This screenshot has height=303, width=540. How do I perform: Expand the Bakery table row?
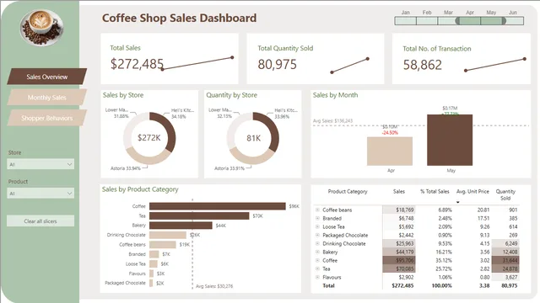pos(317,252)
